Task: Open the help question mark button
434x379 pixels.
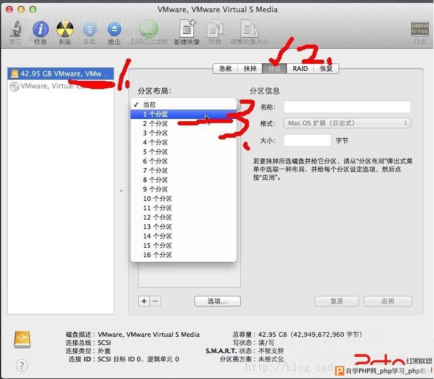Action: [22, 366]
